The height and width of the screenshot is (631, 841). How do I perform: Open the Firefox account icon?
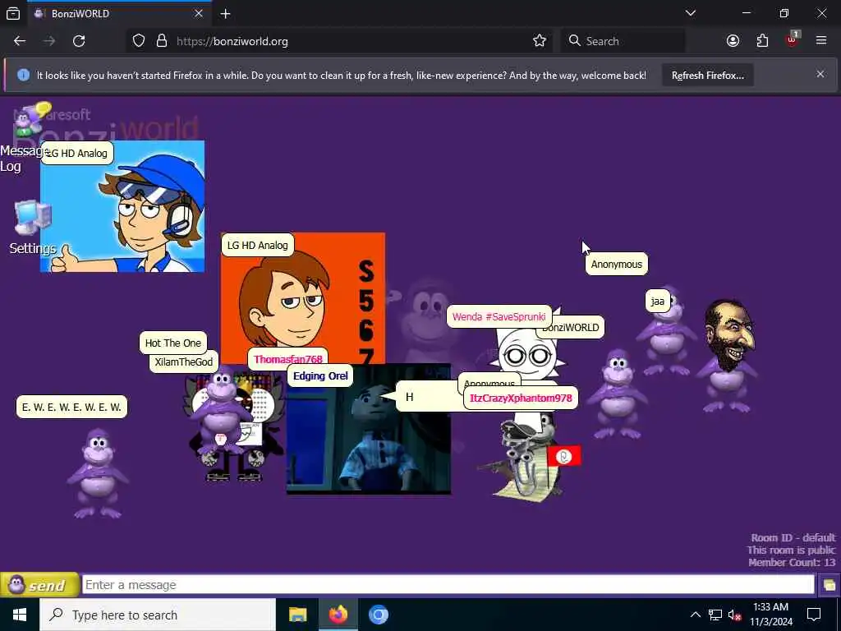point(733,41)
